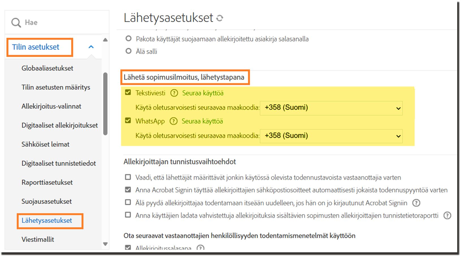Uncheck the WhatsApp checkbox
Viewport: 464px width, 265px height.
click(128, 121)
